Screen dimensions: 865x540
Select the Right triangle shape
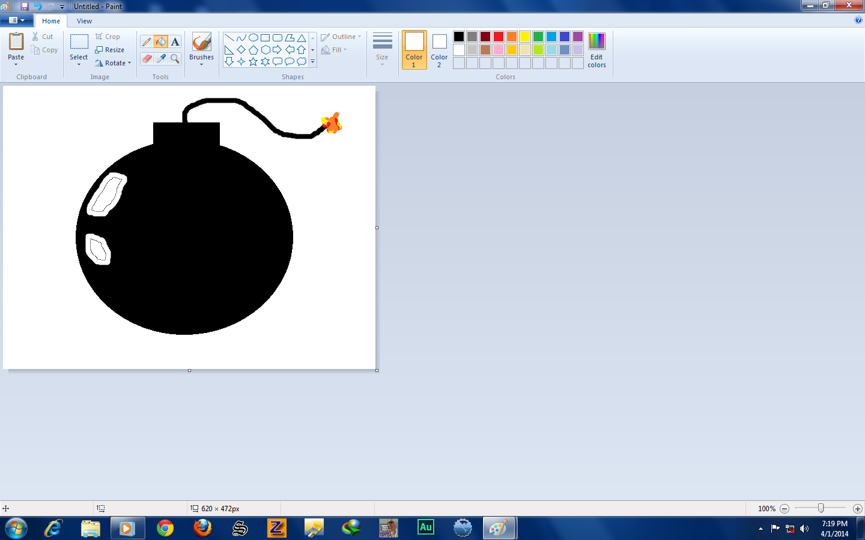(x=229, y=50)
